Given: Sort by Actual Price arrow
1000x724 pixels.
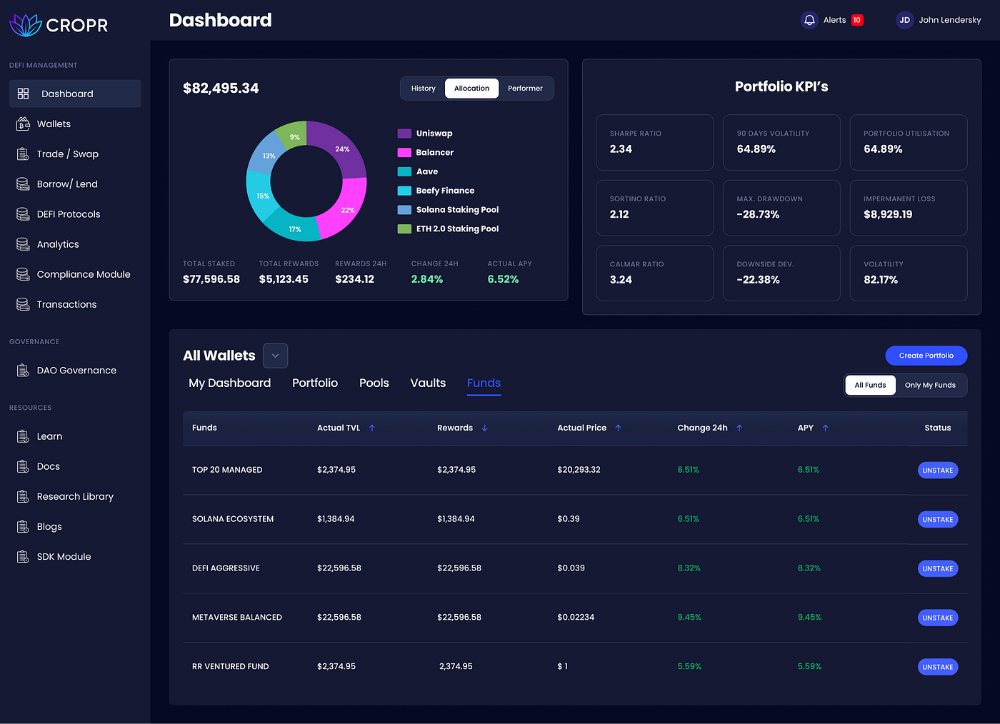Looking at the screenshot, I should [x=619, y=428].
